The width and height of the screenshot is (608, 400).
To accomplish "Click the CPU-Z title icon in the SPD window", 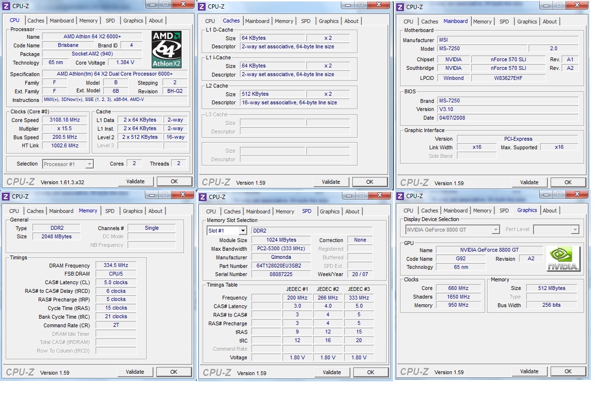I will [203, 197].
